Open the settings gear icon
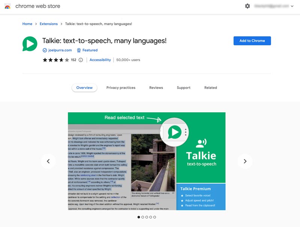 coord(247,6)
